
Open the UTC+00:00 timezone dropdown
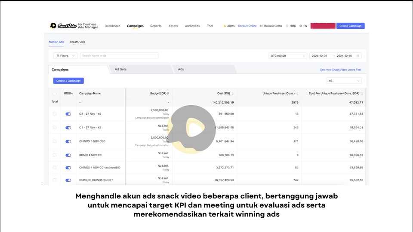288,56
